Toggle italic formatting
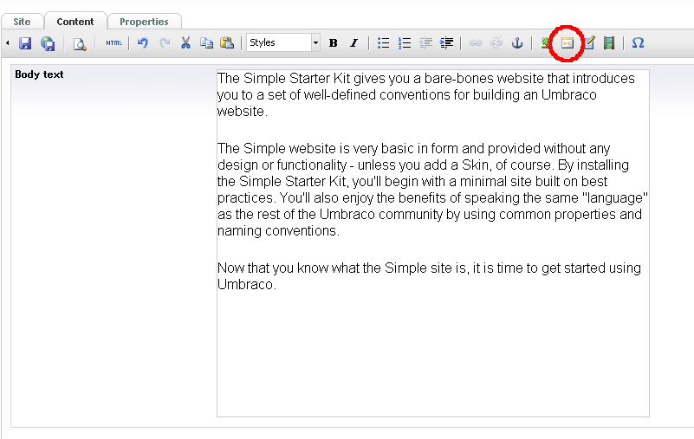The image size is (694, 439). click(353, 43)
